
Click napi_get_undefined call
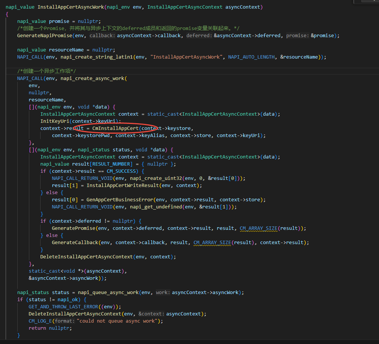pos(156,207)
